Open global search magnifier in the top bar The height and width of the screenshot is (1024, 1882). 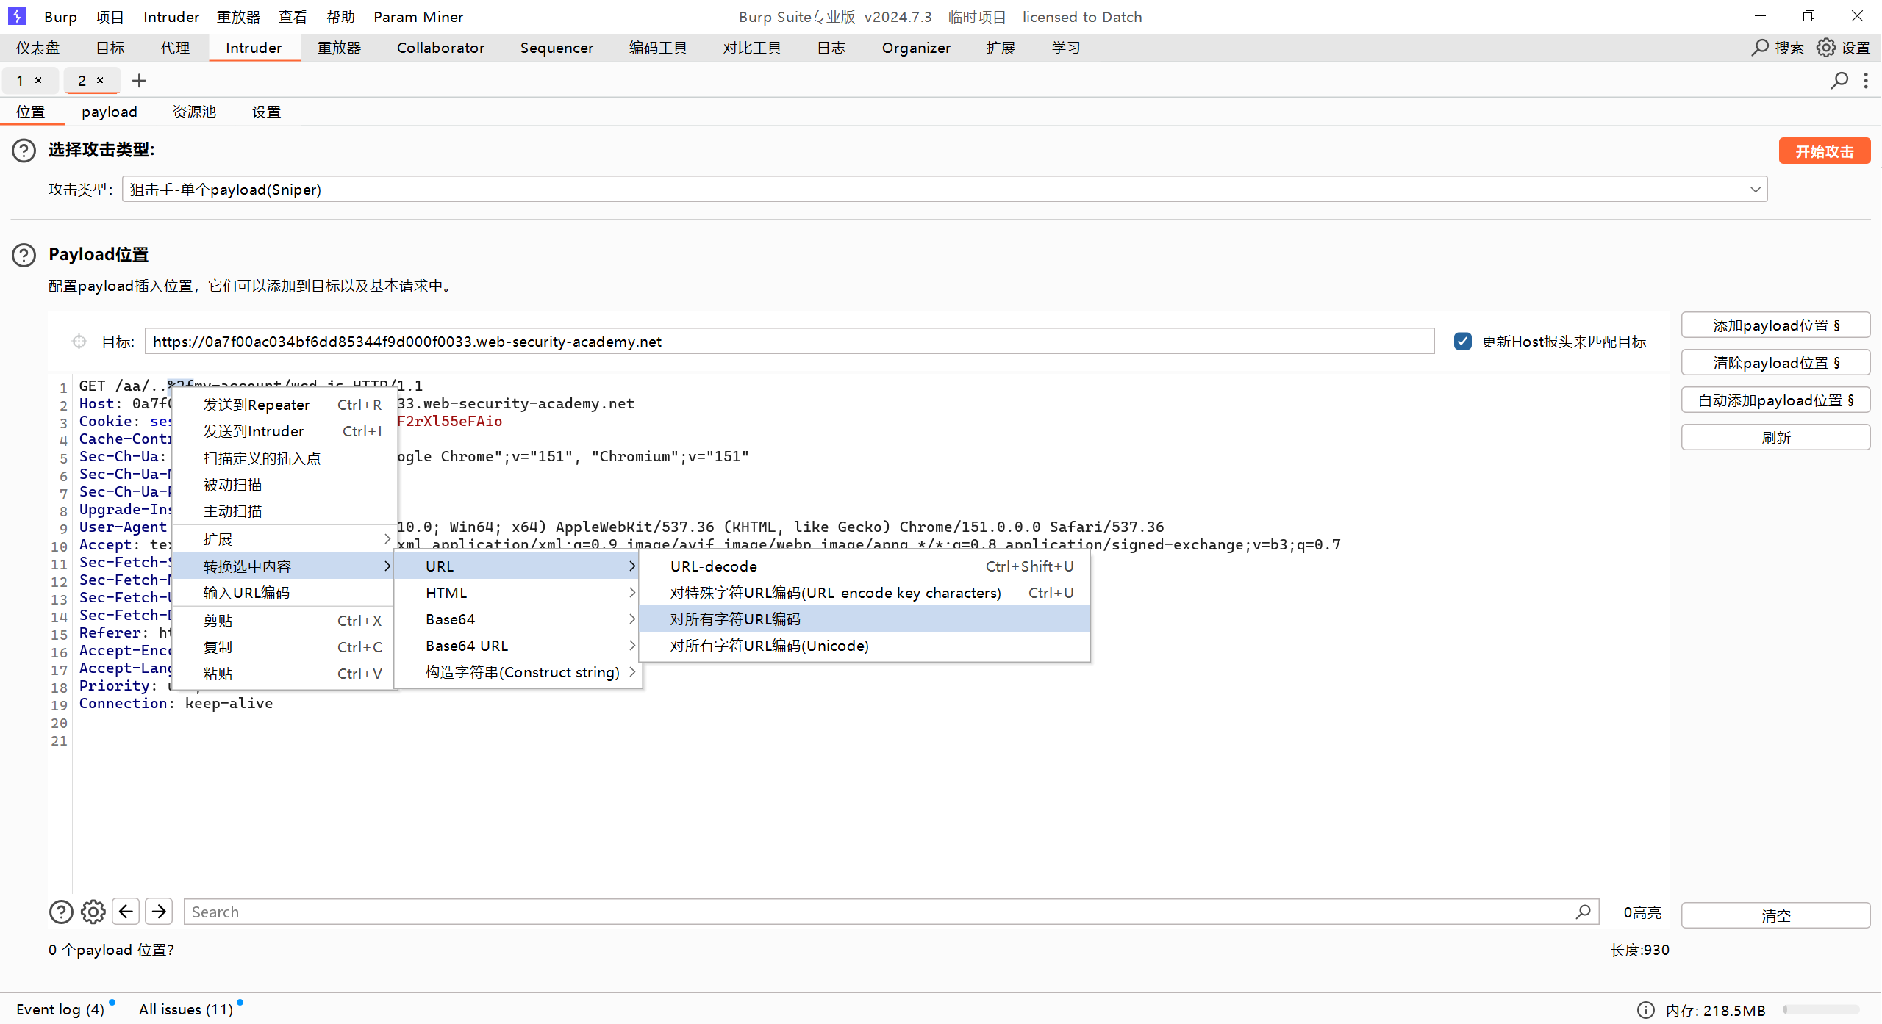coord(1760,48)
